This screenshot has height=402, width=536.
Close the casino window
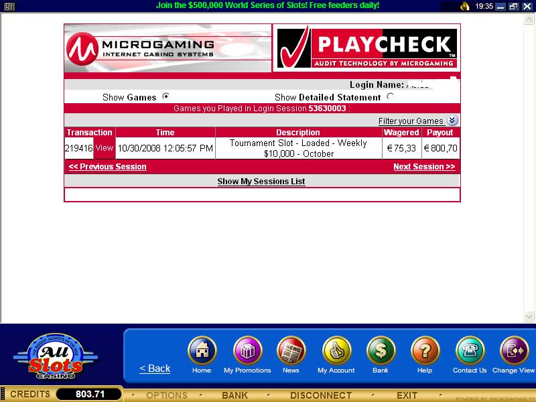tap(527, 7)
